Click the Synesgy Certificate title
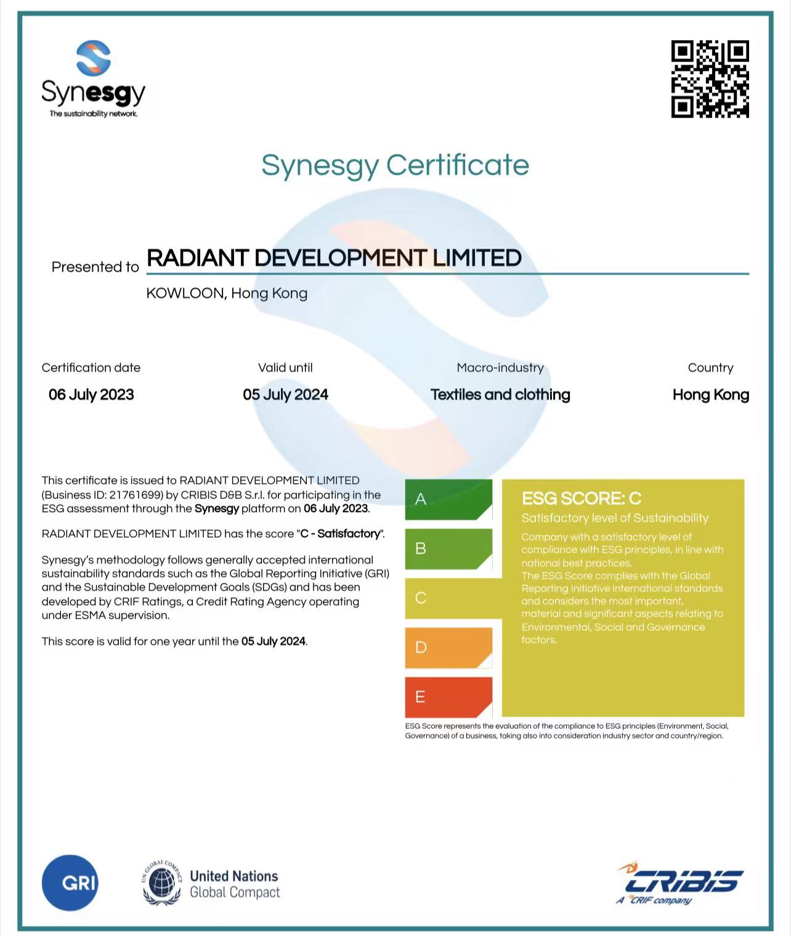 pos(395,165)
